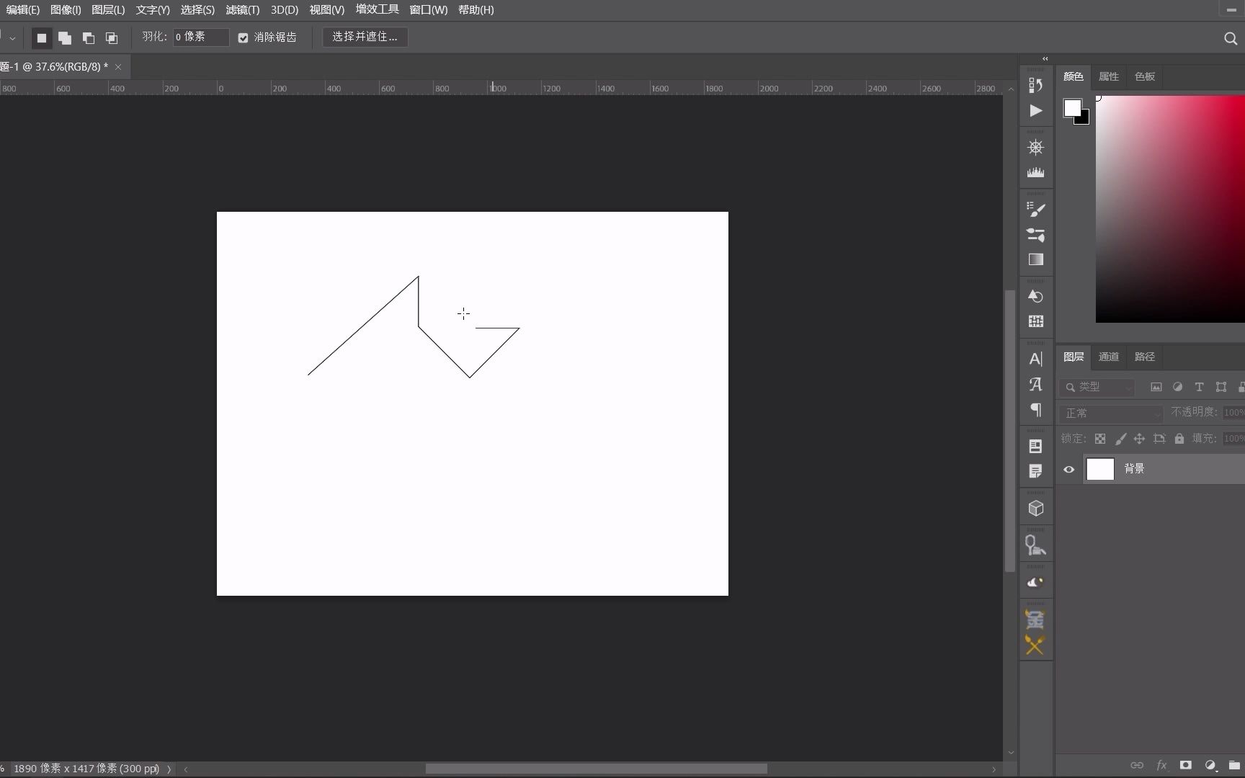Pick a color in the color field
This screenshot has width=1245, height=778.
pos(1170,209)
